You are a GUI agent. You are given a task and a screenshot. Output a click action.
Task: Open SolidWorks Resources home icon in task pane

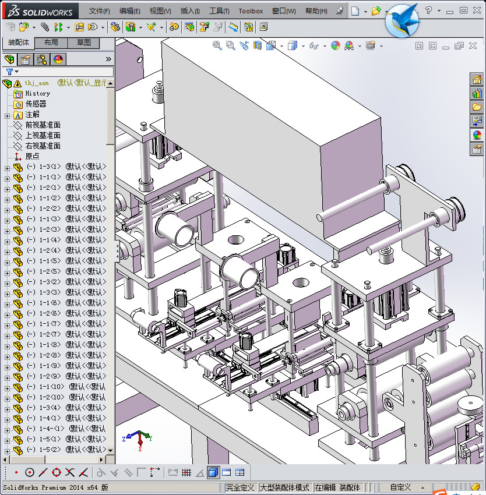point(477,80)
